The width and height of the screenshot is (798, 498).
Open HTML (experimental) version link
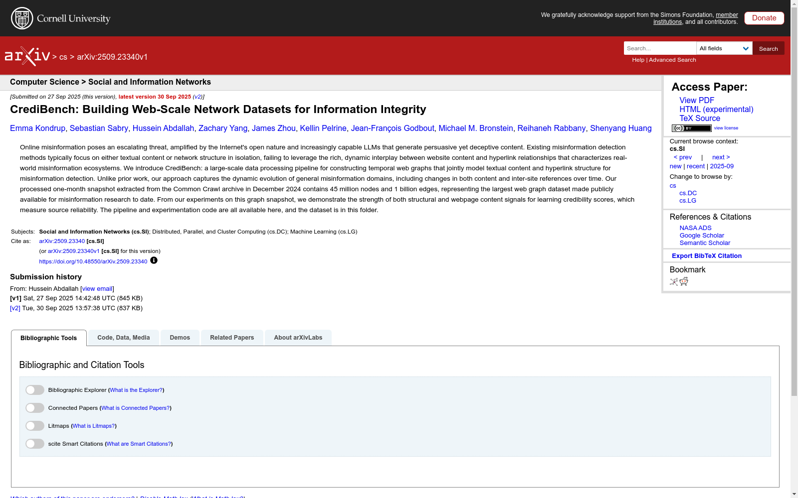click(x=716, y=109)
